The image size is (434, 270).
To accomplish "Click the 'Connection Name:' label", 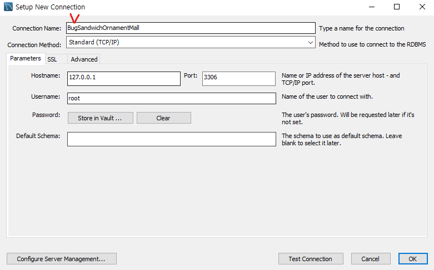I will (x=37, y=28).
